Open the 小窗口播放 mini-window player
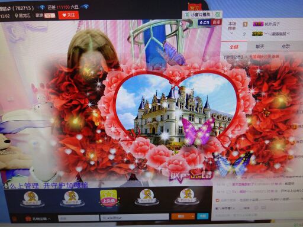 click(x=198, y=15)
